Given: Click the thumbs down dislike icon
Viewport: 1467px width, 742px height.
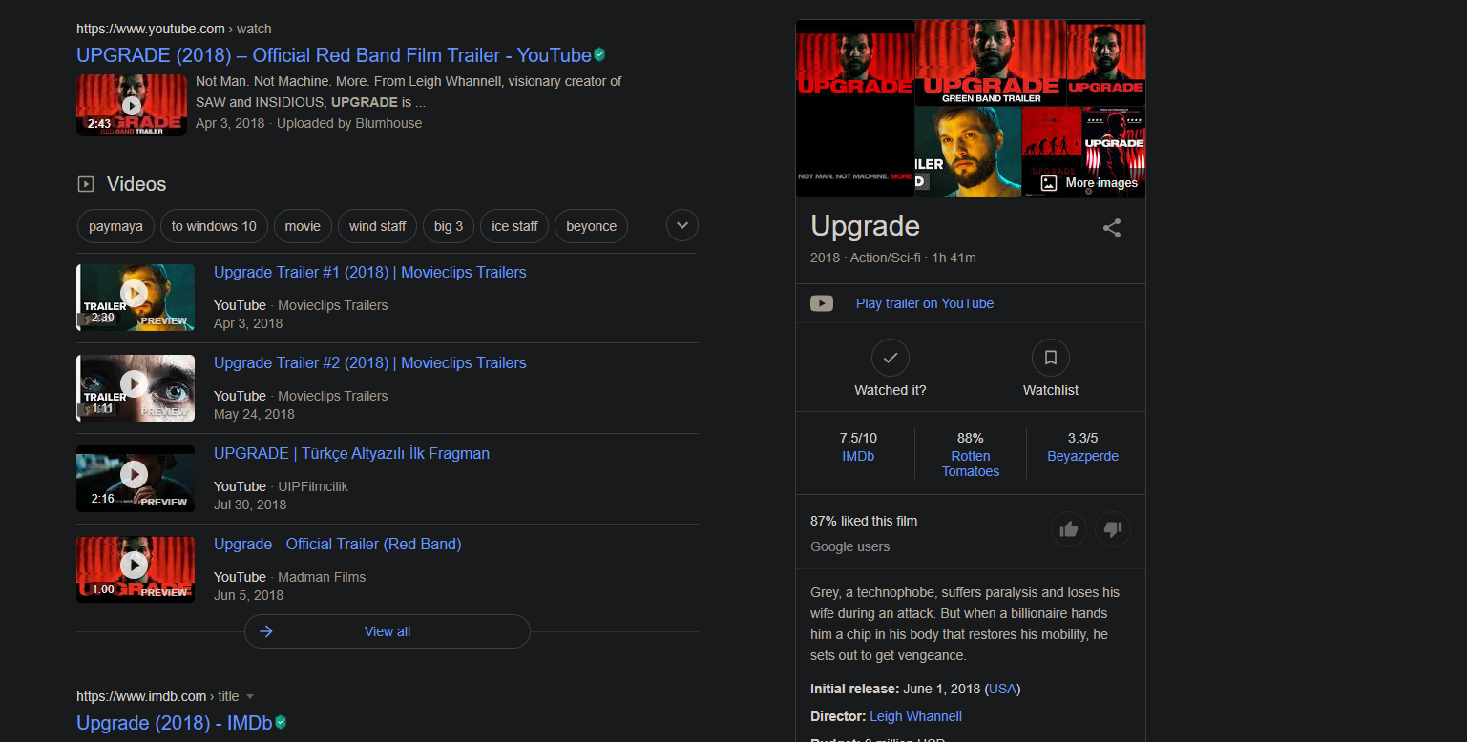Looking at the screenshot, I should (x=1113, y=529).
